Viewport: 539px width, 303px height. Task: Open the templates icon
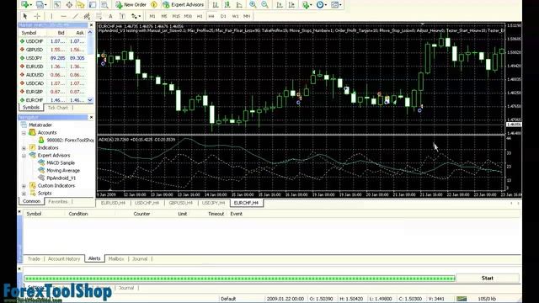pos(336,5)
